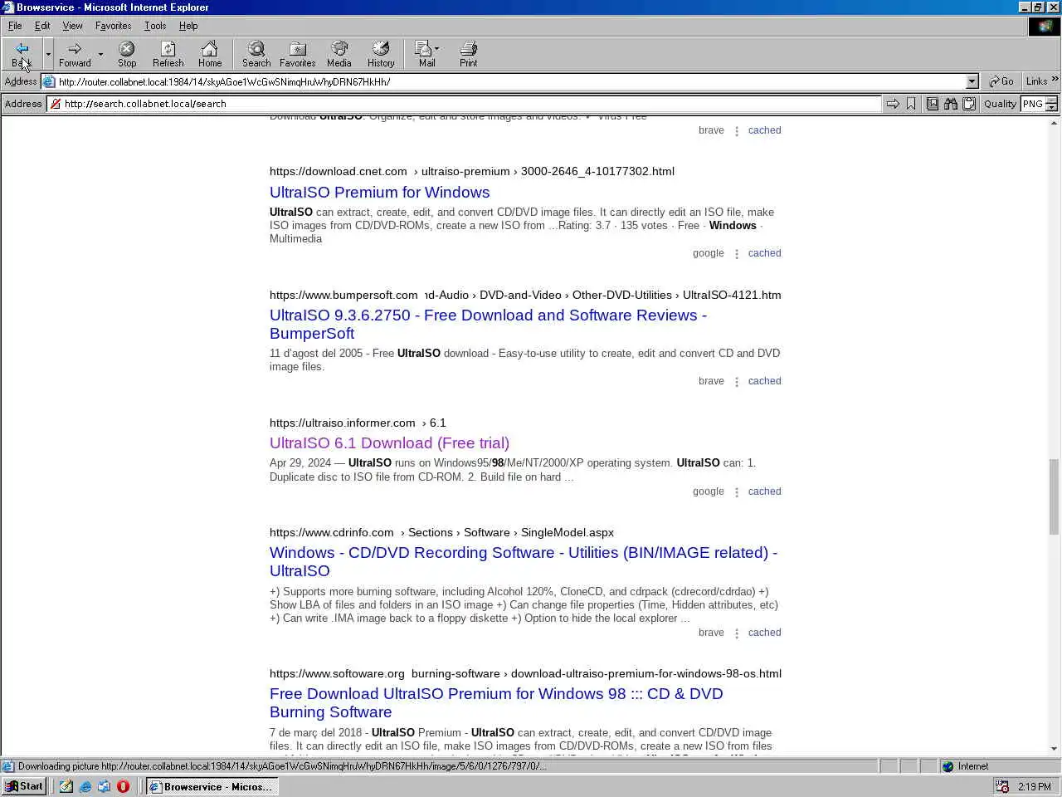The height and width of the screenshot is (797, 1062).
Task: Open the Windows Start menu
Action: (x=24, y=786)
